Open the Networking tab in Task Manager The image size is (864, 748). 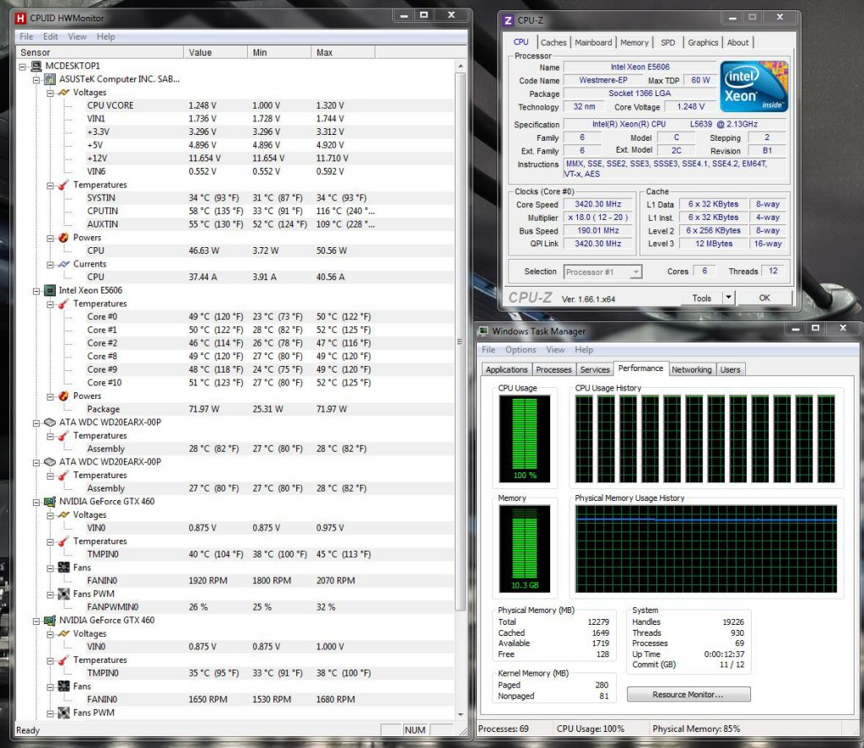point(692,369)
